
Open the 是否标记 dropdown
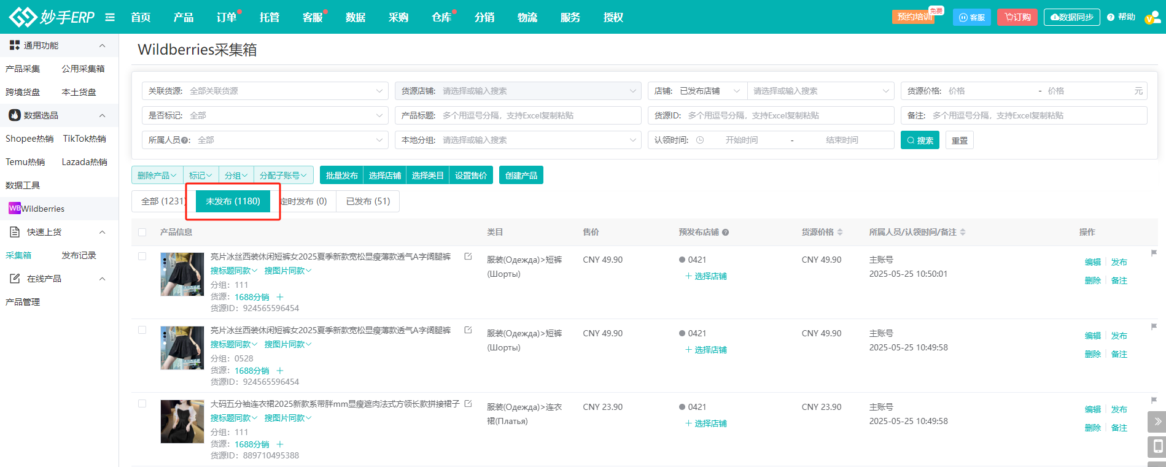pos(265,115)
